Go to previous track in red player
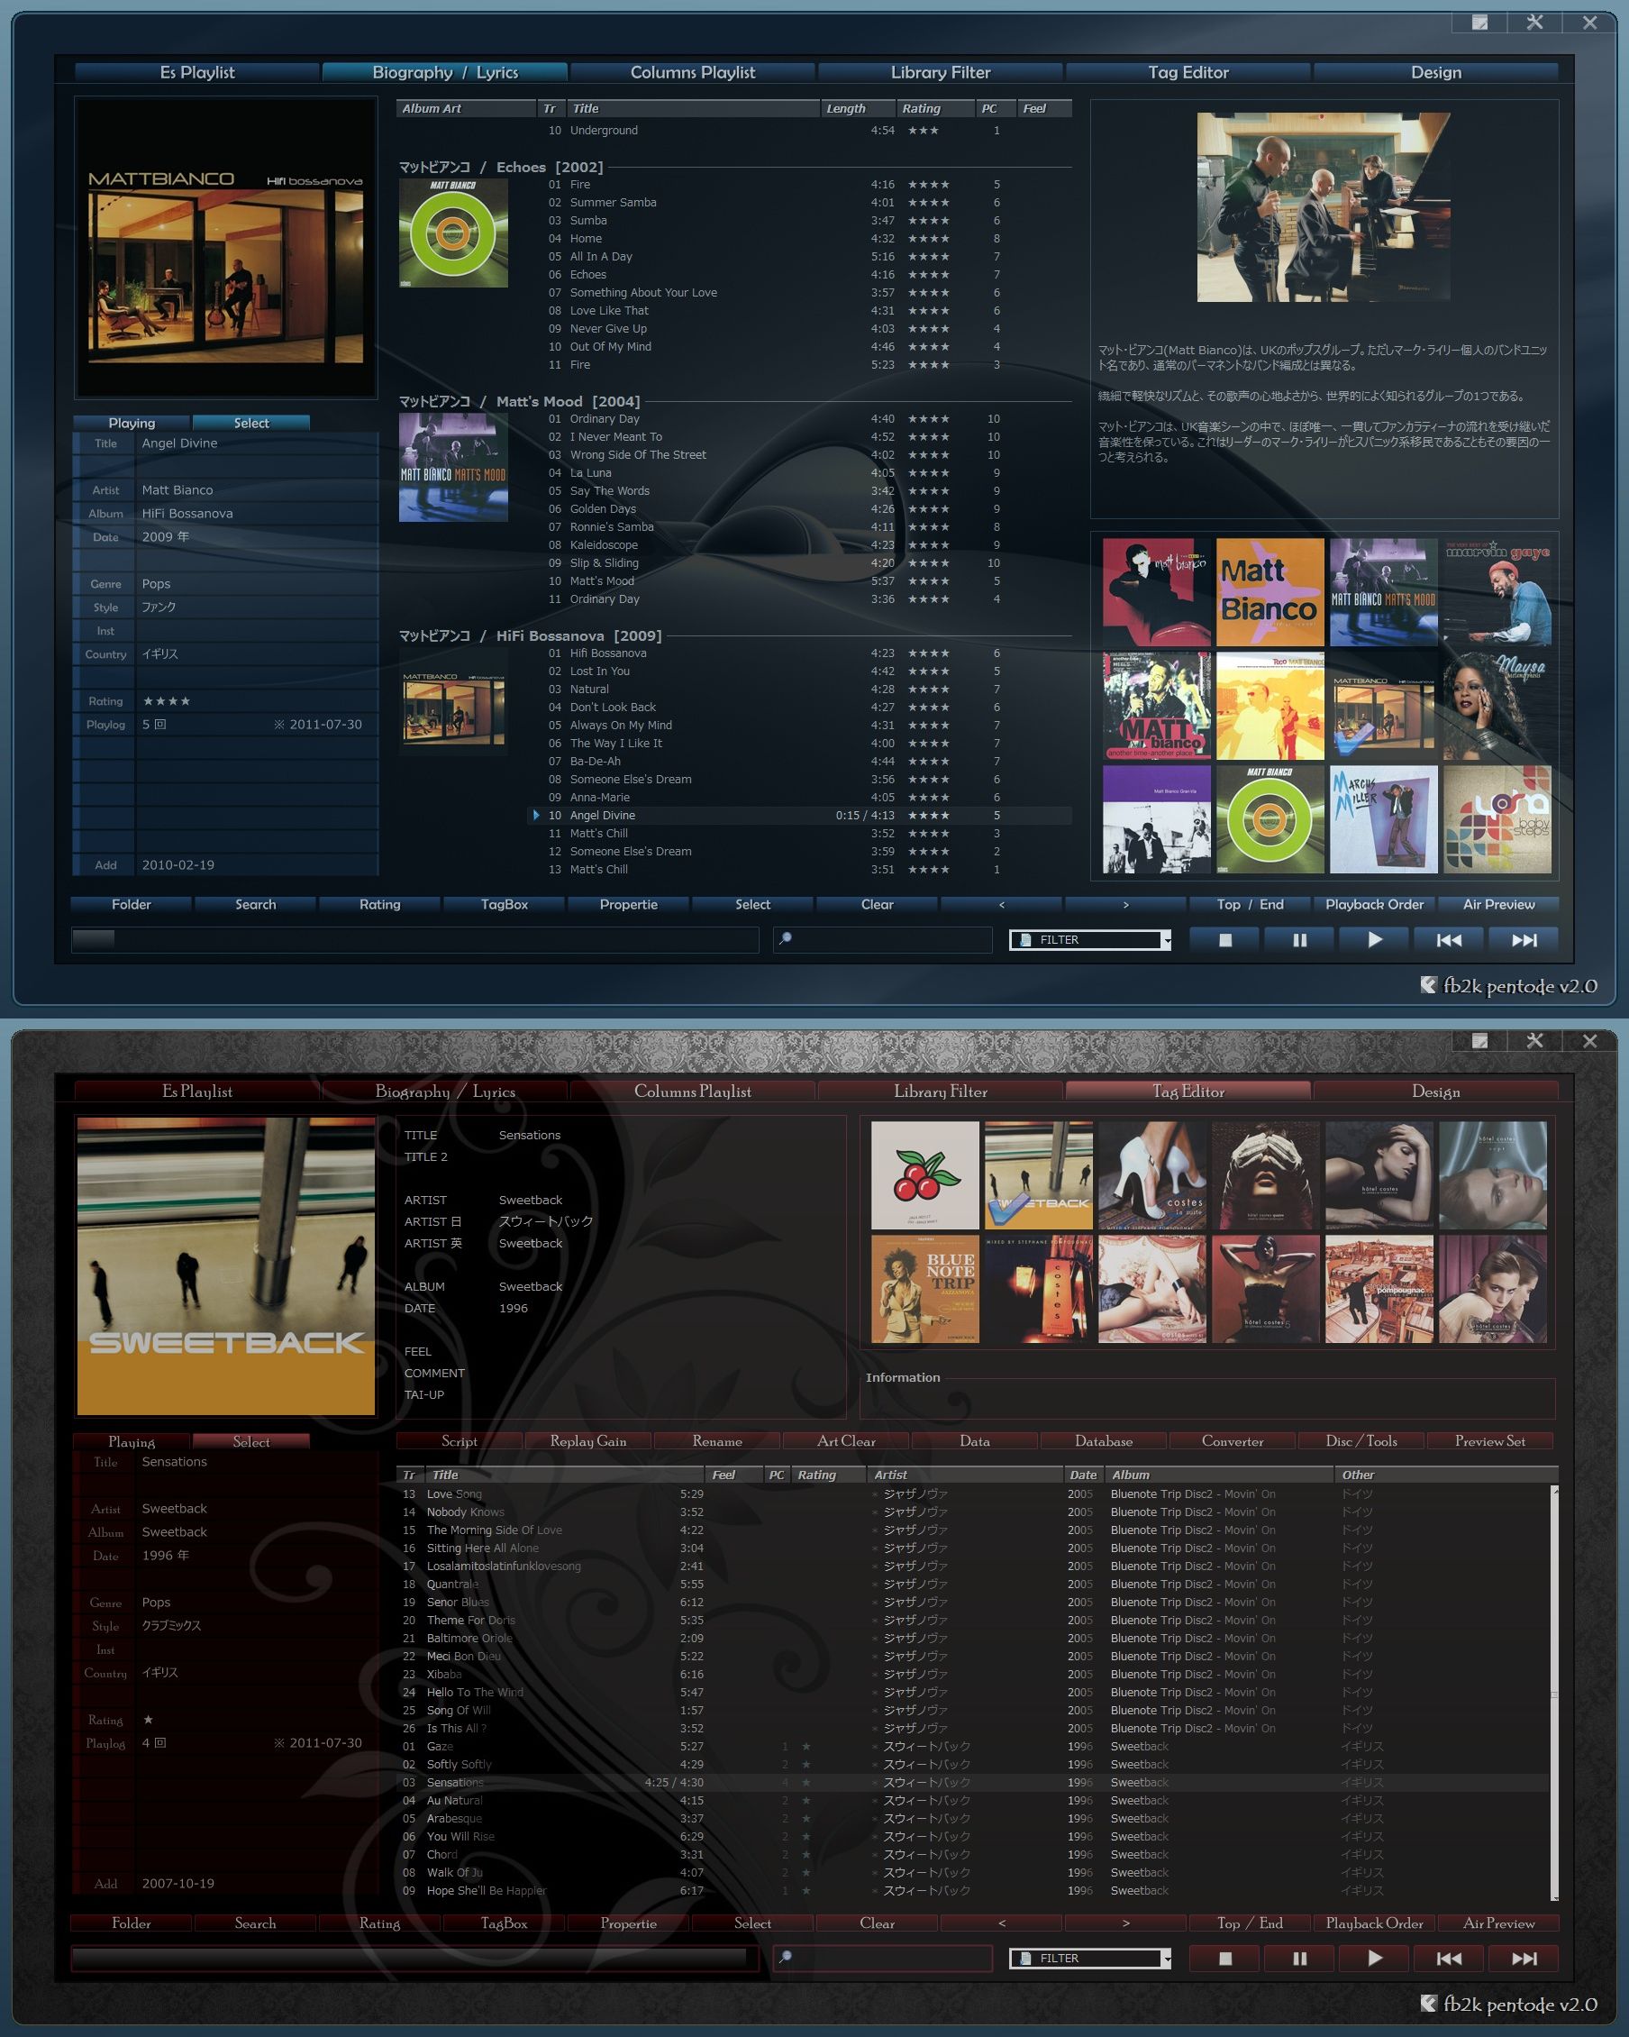Screen dimensions: 1629x2037 click(1449, 1959)
